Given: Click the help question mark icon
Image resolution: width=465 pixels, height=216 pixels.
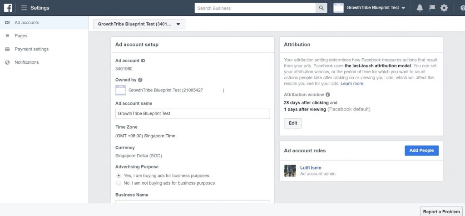Looking at the screenshot, I should [x=463, y=8].
